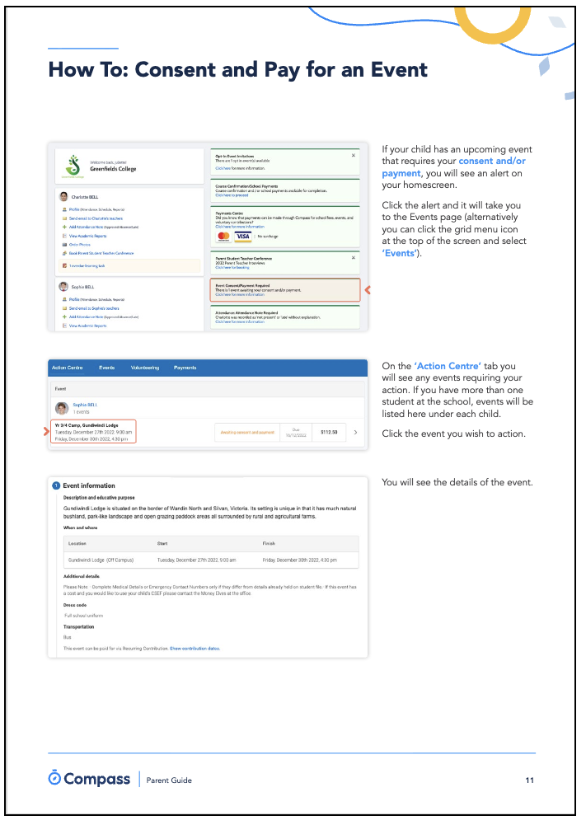Click the VISA logo in Payments Centre
This screenshot has height=825, width=586.
(x=242, y=237)
